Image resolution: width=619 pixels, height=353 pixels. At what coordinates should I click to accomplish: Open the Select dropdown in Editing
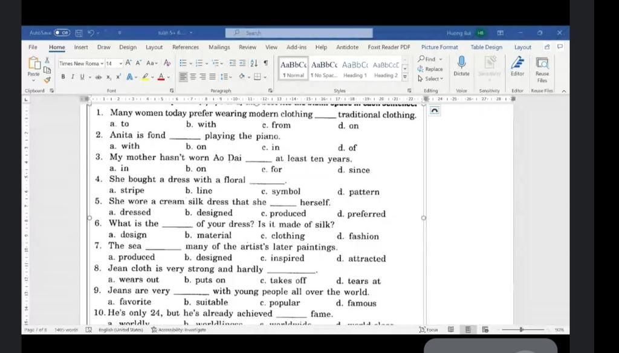point(430,79)
